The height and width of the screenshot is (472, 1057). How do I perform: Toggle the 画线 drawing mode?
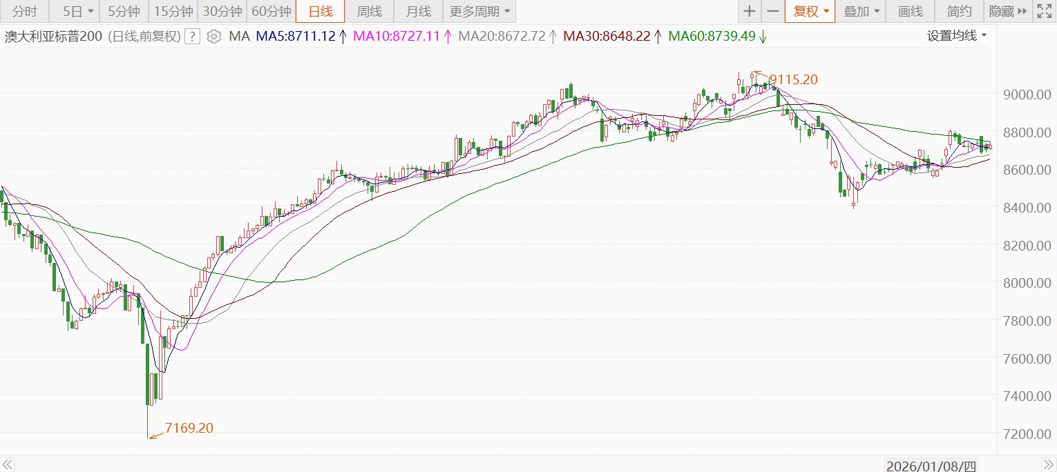click(x=910, y=11)
